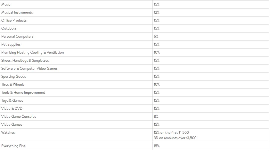Screen dimensions: 270x151
Task: Click the Video & DVD category cell
Action: click(x=12, y=108)
